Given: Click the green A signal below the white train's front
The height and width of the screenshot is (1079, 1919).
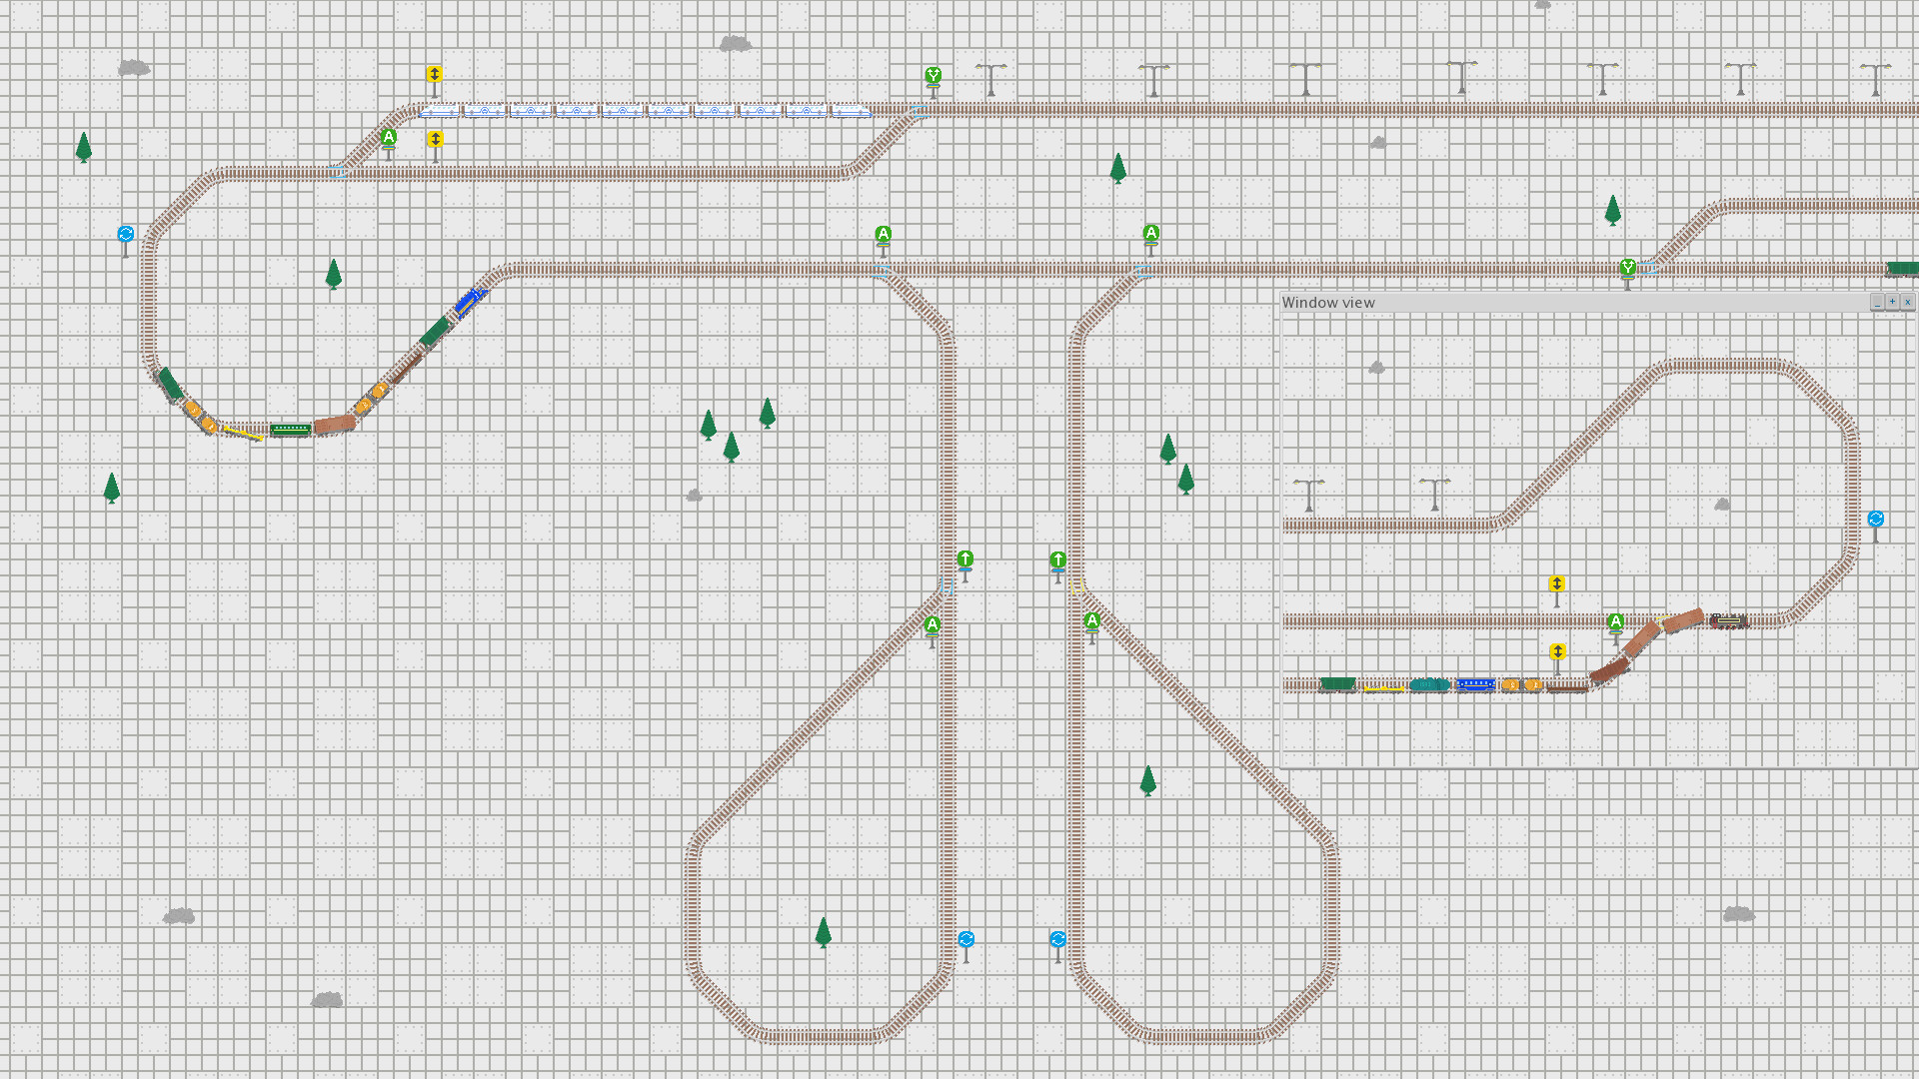Looking at the screenshot, I should point(389,138).
